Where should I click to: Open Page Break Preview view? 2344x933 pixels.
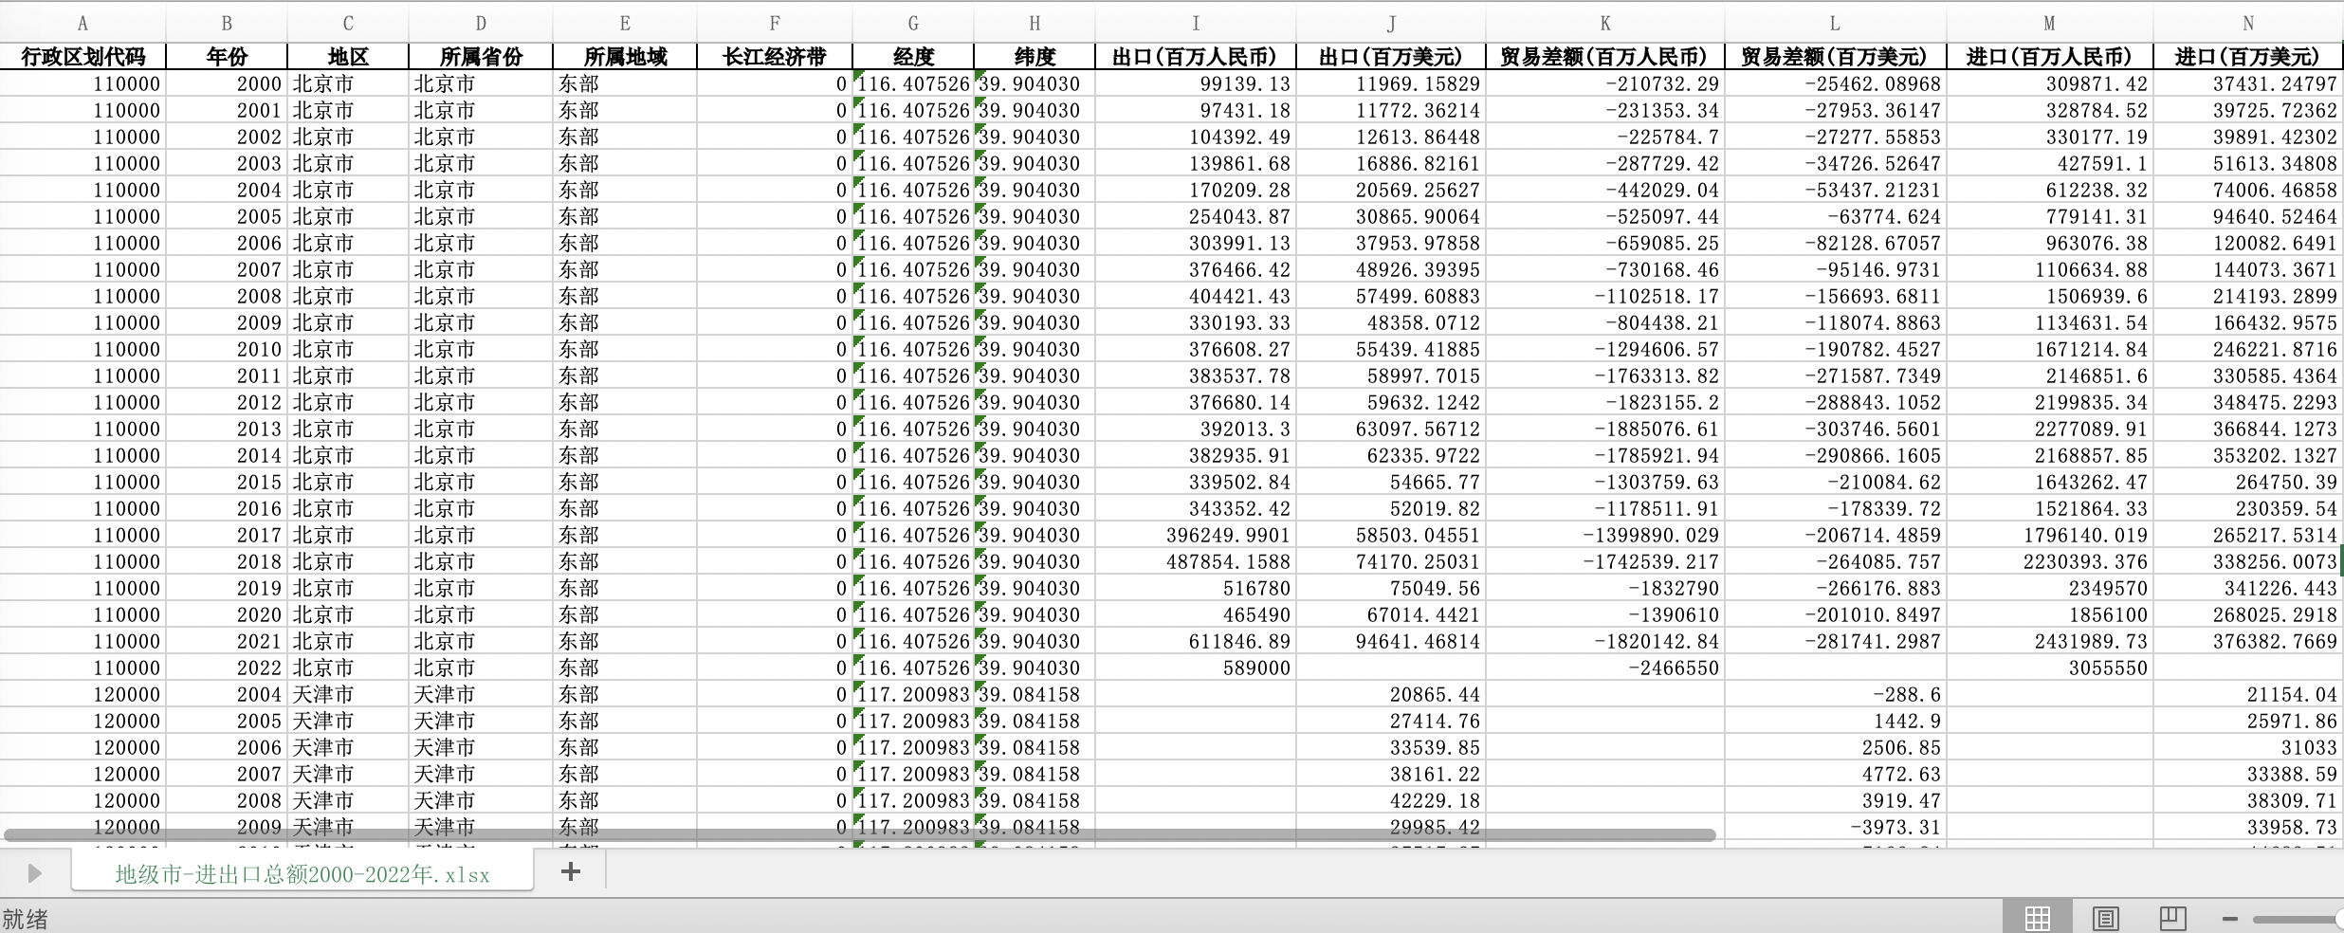(2172, 917)
